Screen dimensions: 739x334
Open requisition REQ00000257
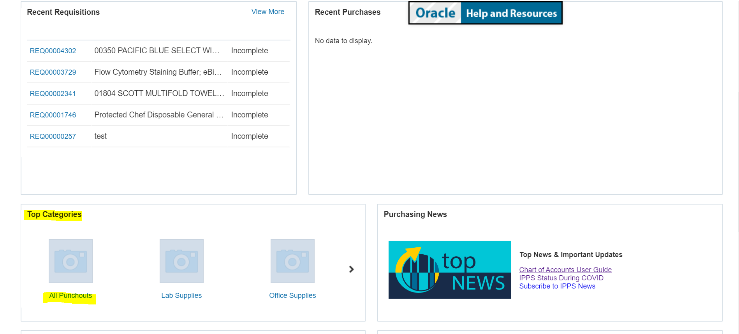point(53,136)
